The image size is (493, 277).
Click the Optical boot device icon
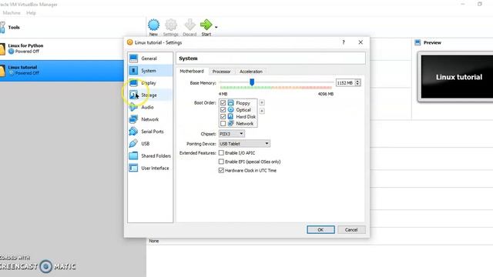coord(231,109)
